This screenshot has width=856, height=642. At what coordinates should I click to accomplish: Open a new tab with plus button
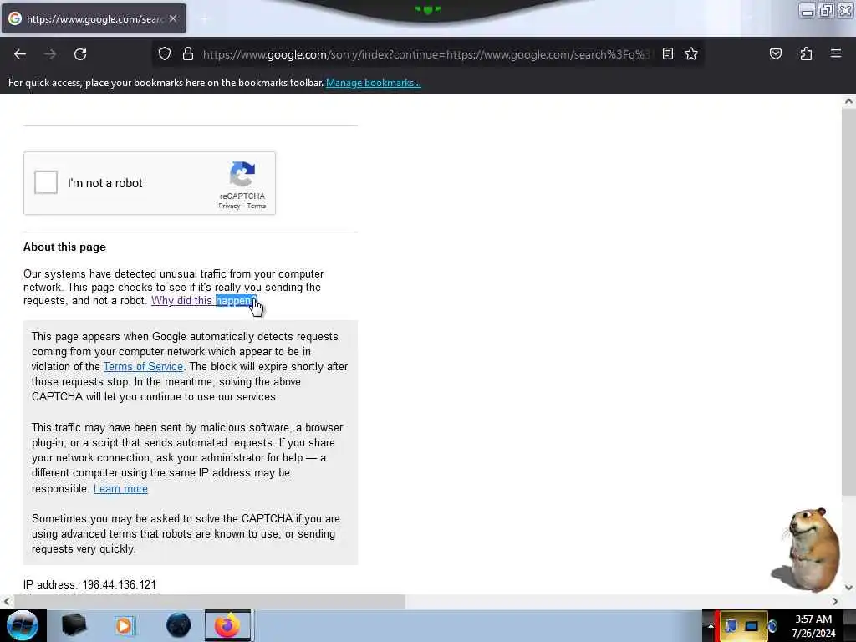click(x=204, y=19)
